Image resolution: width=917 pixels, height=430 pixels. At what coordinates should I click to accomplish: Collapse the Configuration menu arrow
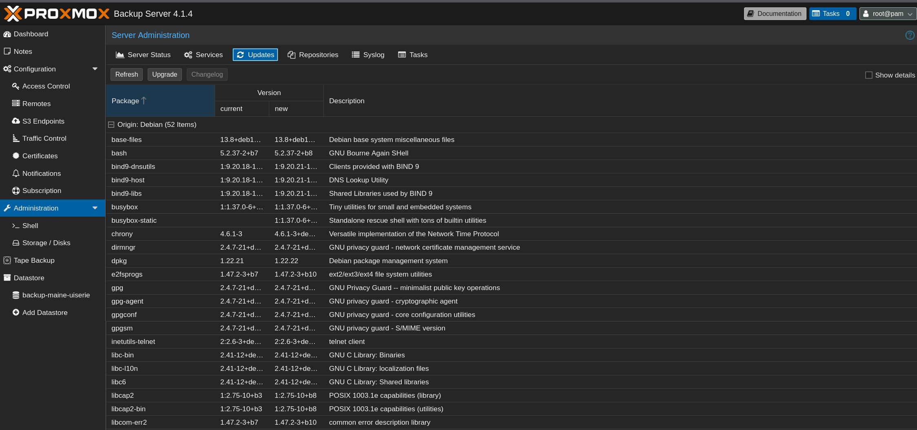[95, 69]
